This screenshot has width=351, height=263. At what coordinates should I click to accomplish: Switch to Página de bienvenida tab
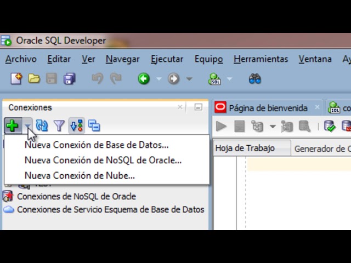click(x=268, y=108)
